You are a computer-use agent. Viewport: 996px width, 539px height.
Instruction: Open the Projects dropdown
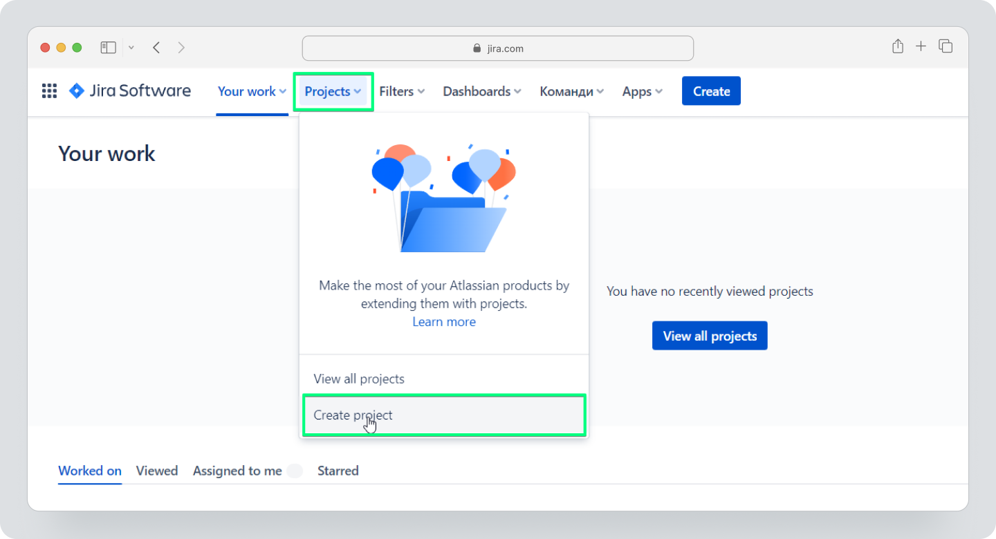[333, 91]
